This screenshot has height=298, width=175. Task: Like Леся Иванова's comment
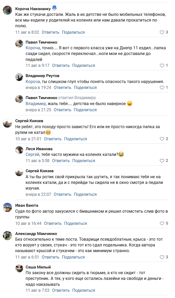click(162, 161)
